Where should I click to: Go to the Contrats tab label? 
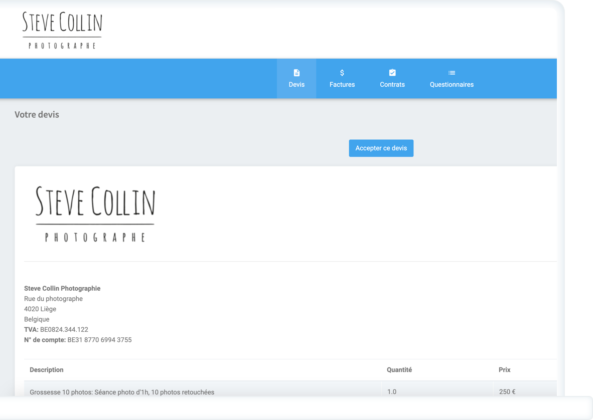(x=392, y=85)
